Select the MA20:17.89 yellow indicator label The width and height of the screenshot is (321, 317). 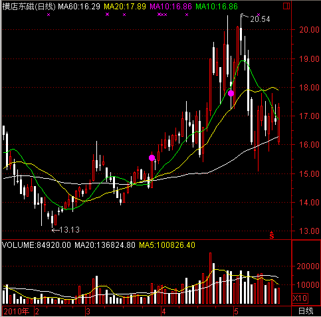(x=125, y=7)
